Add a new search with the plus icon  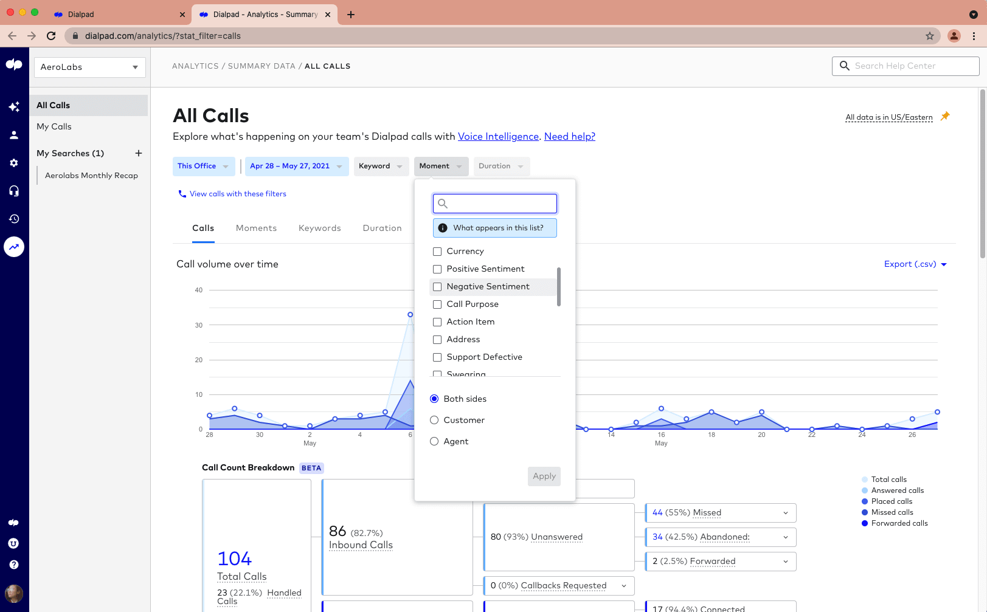click(139, 153)
